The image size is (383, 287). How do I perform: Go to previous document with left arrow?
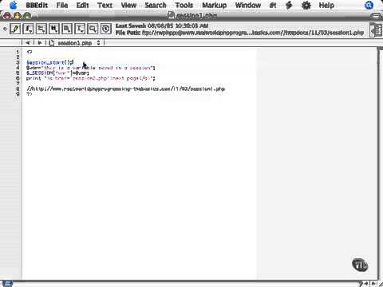[28, 42]
